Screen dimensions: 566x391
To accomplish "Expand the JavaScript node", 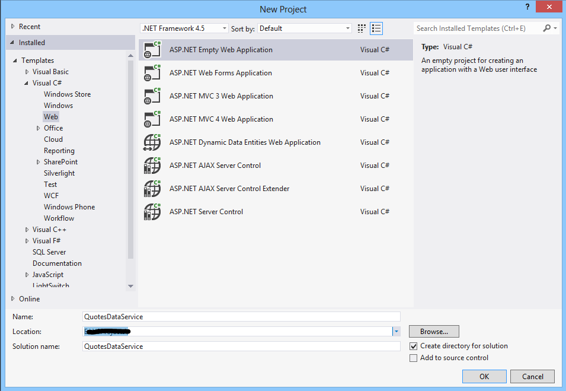I will (27, 275).
